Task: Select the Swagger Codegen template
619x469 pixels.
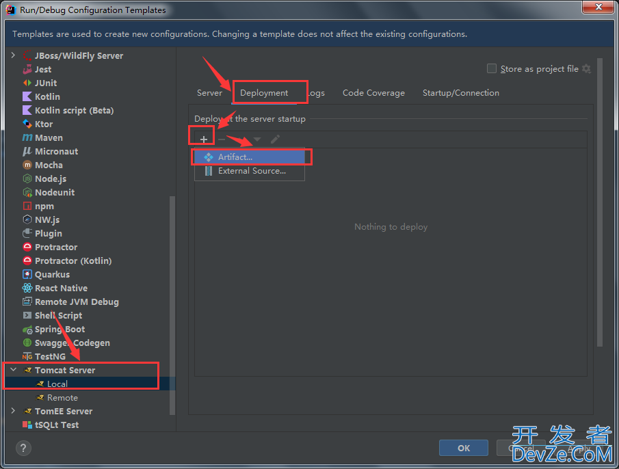Action: [73, 343]
